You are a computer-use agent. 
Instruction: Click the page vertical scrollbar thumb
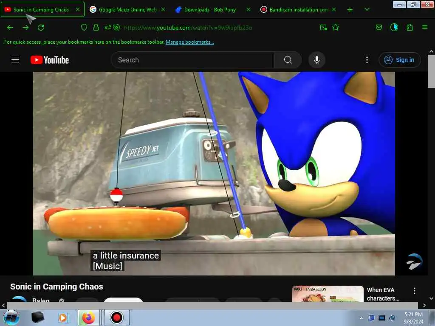click(431, 71)
